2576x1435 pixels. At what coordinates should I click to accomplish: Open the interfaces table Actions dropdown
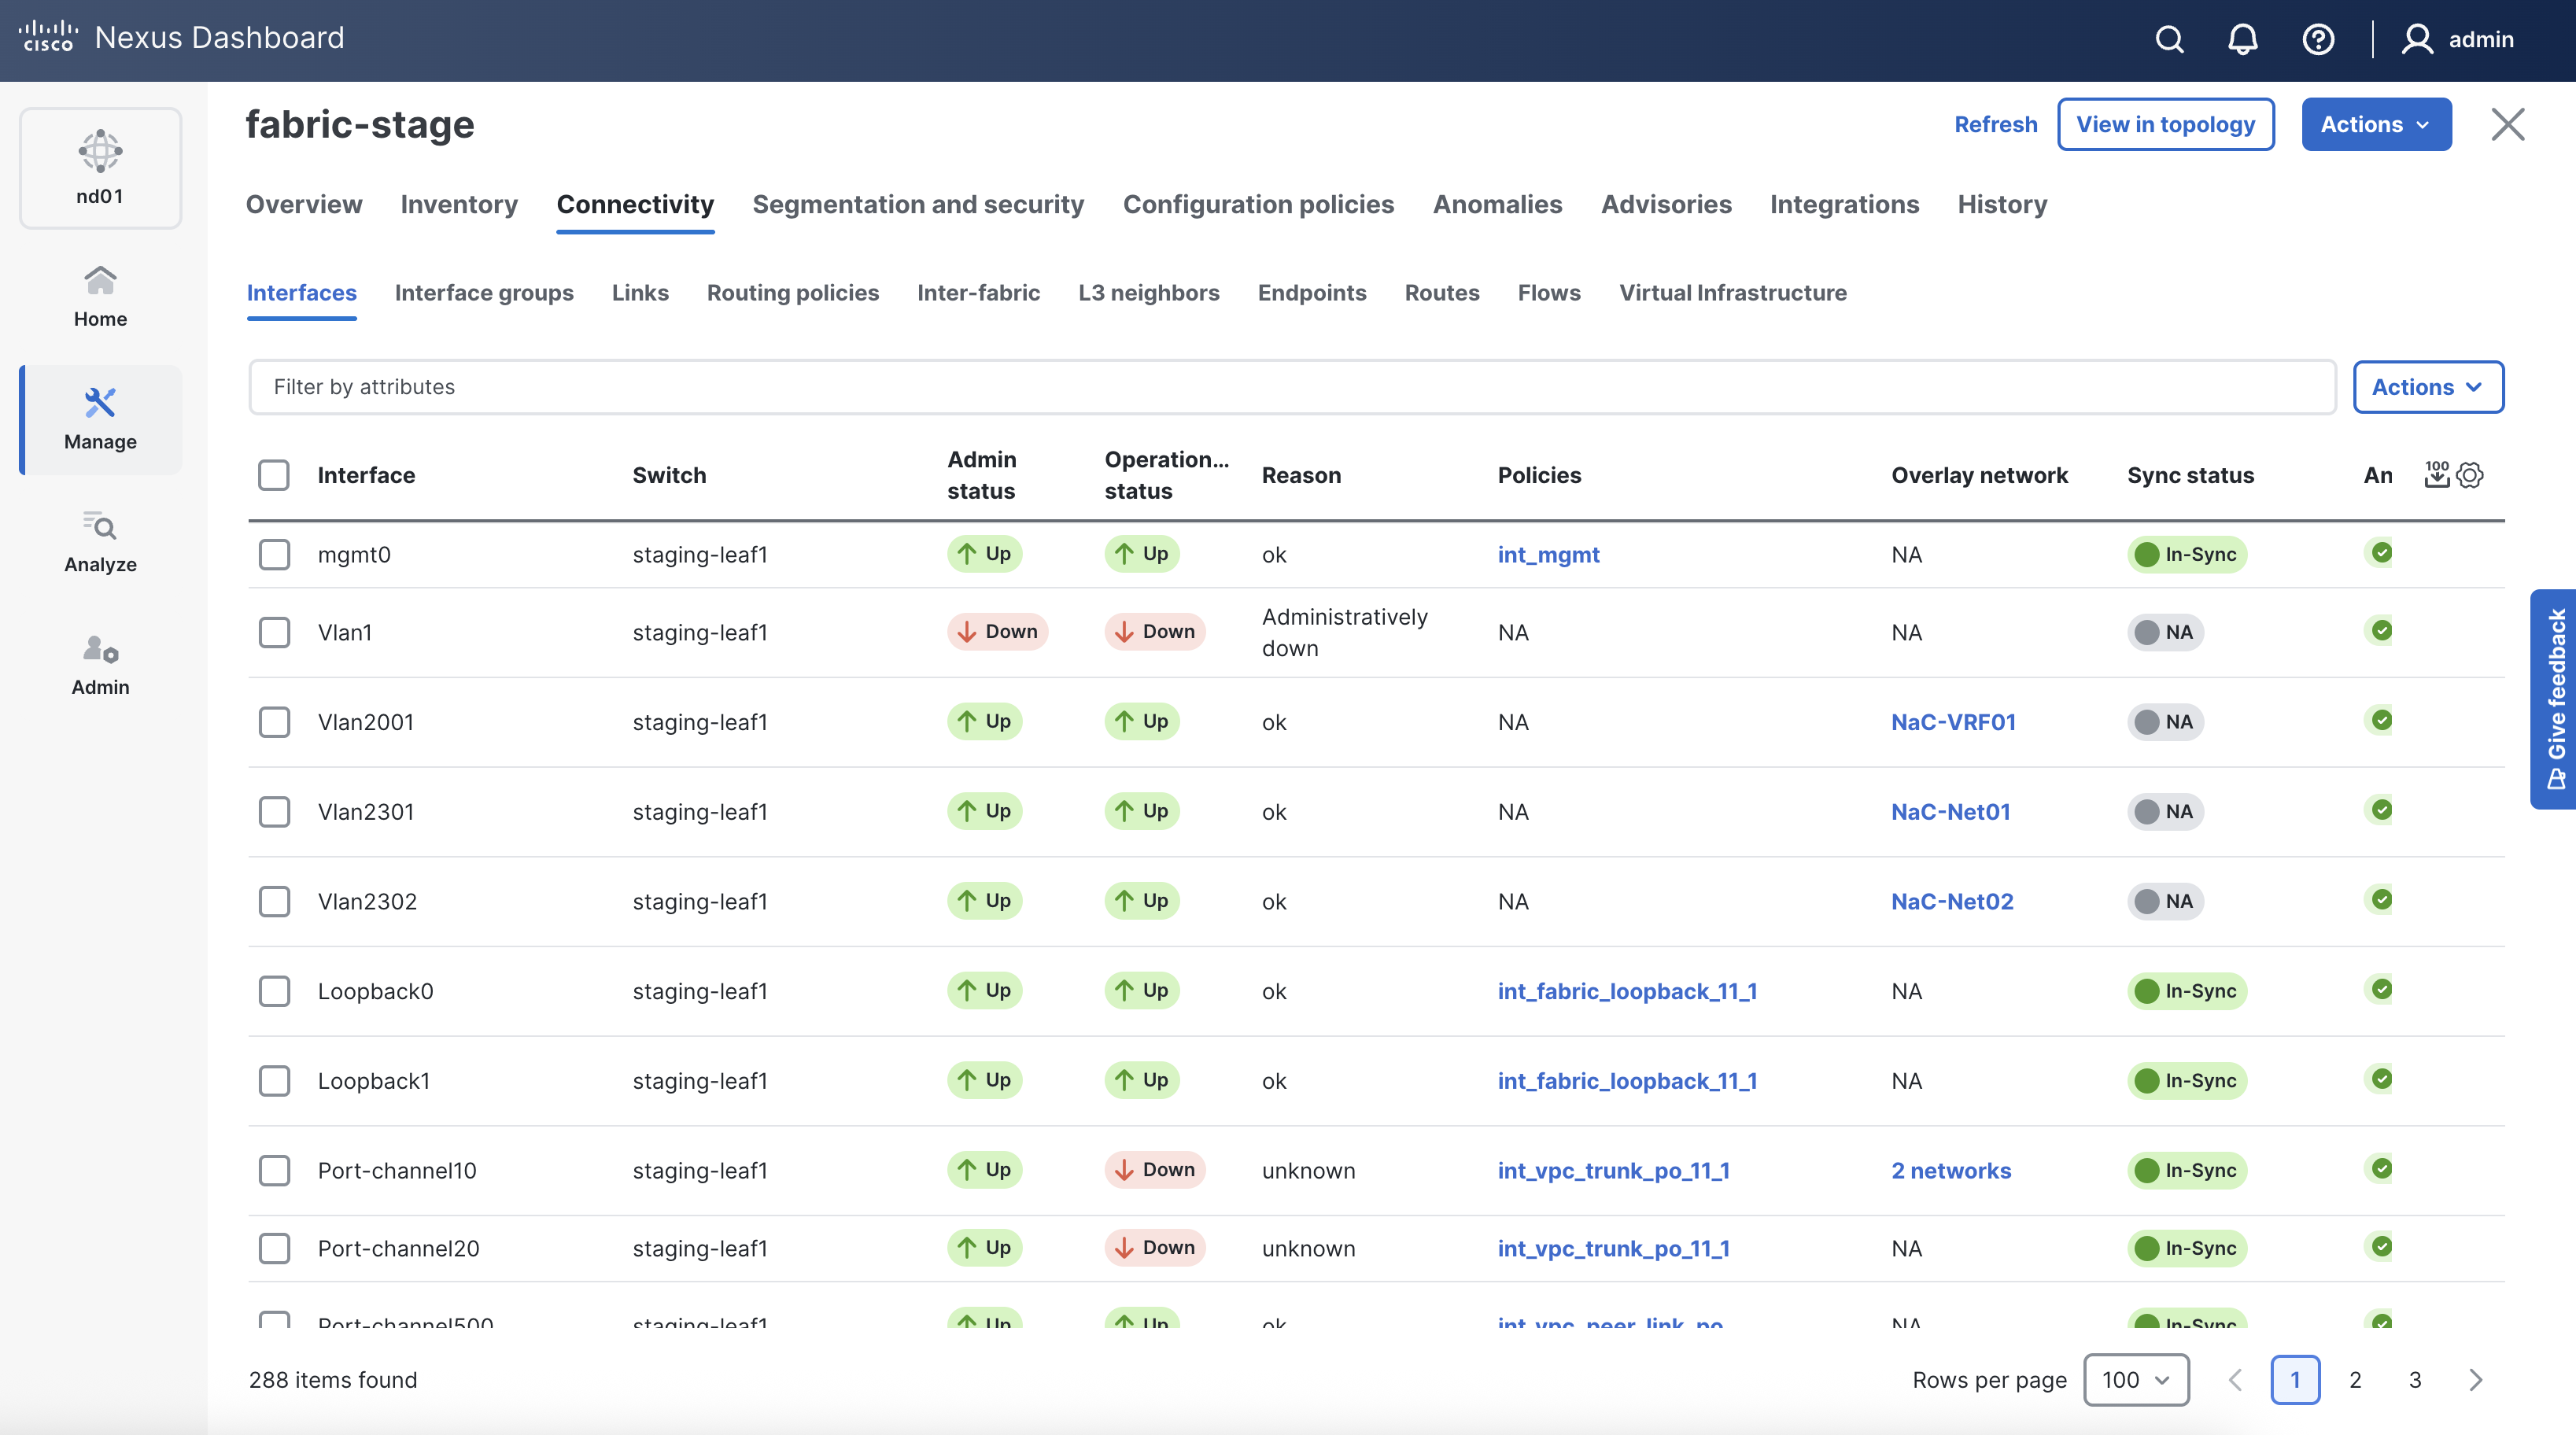(2427, 387)
